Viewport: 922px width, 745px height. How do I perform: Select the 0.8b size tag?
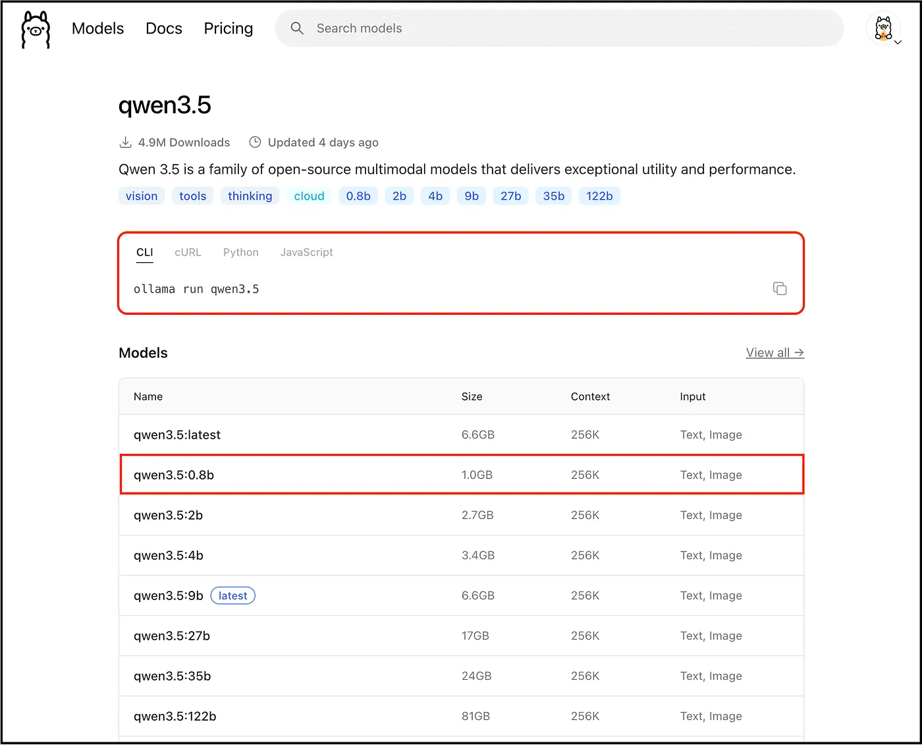click(358, 196)
